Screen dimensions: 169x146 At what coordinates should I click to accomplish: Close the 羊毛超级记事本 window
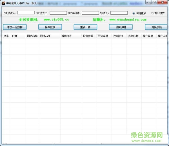[162, 2]
